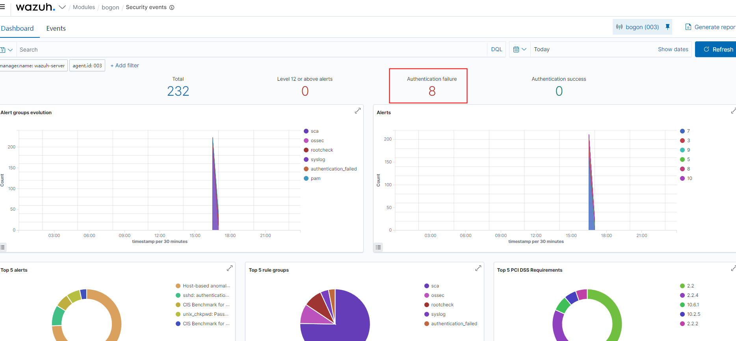The image size is (736, 341).
Task: Open the saved queries dropdown
Action: [x=7, y=50]
